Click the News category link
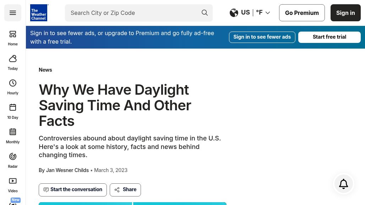The width and height of the screenshot is (365, 205). [x=45, y=70]
